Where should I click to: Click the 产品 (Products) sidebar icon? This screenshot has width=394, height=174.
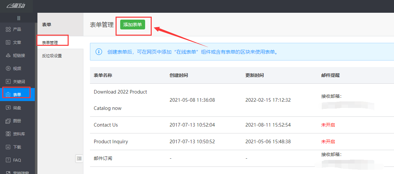pyautogui.click(x=9, y=29)
